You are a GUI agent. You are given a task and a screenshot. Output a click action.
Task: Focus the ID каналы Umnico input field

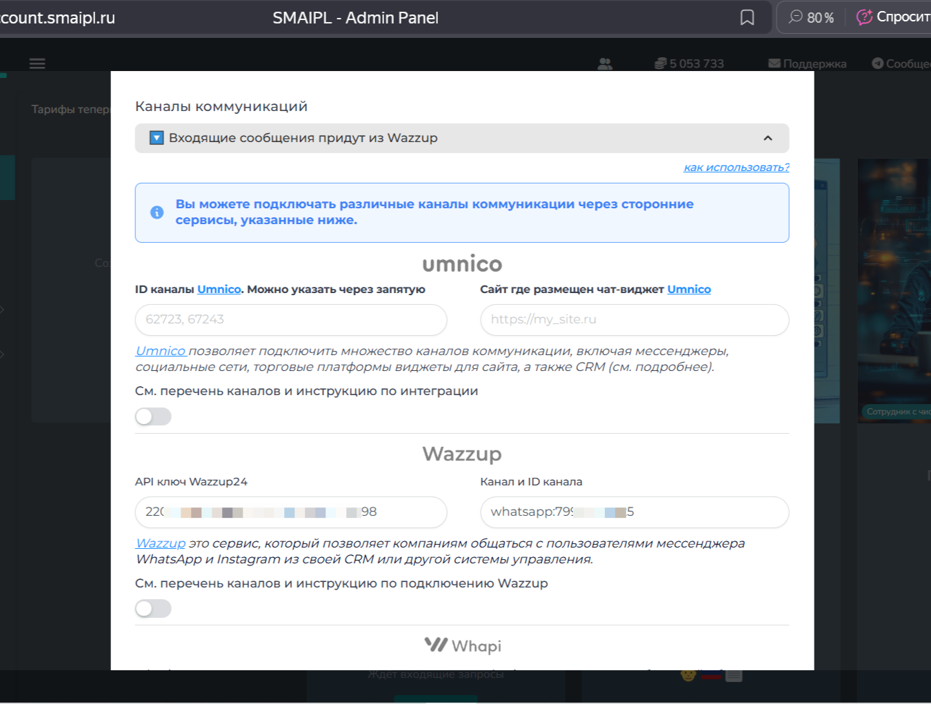pyautogui.click(x=291, y=319)
